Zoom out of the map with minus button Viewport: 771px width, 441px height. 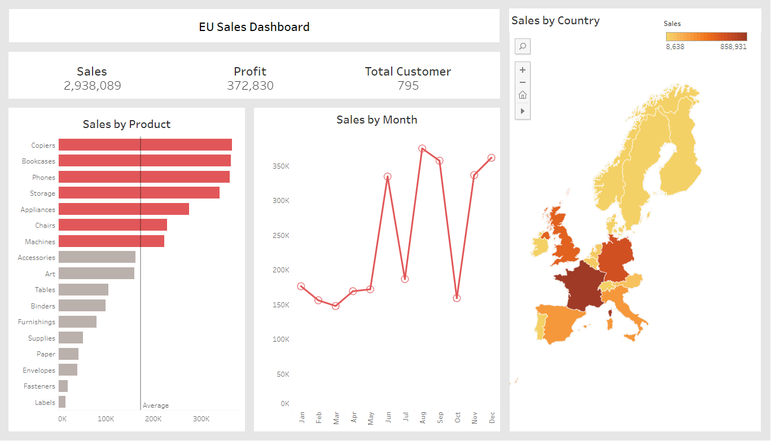tap(523, 83)
